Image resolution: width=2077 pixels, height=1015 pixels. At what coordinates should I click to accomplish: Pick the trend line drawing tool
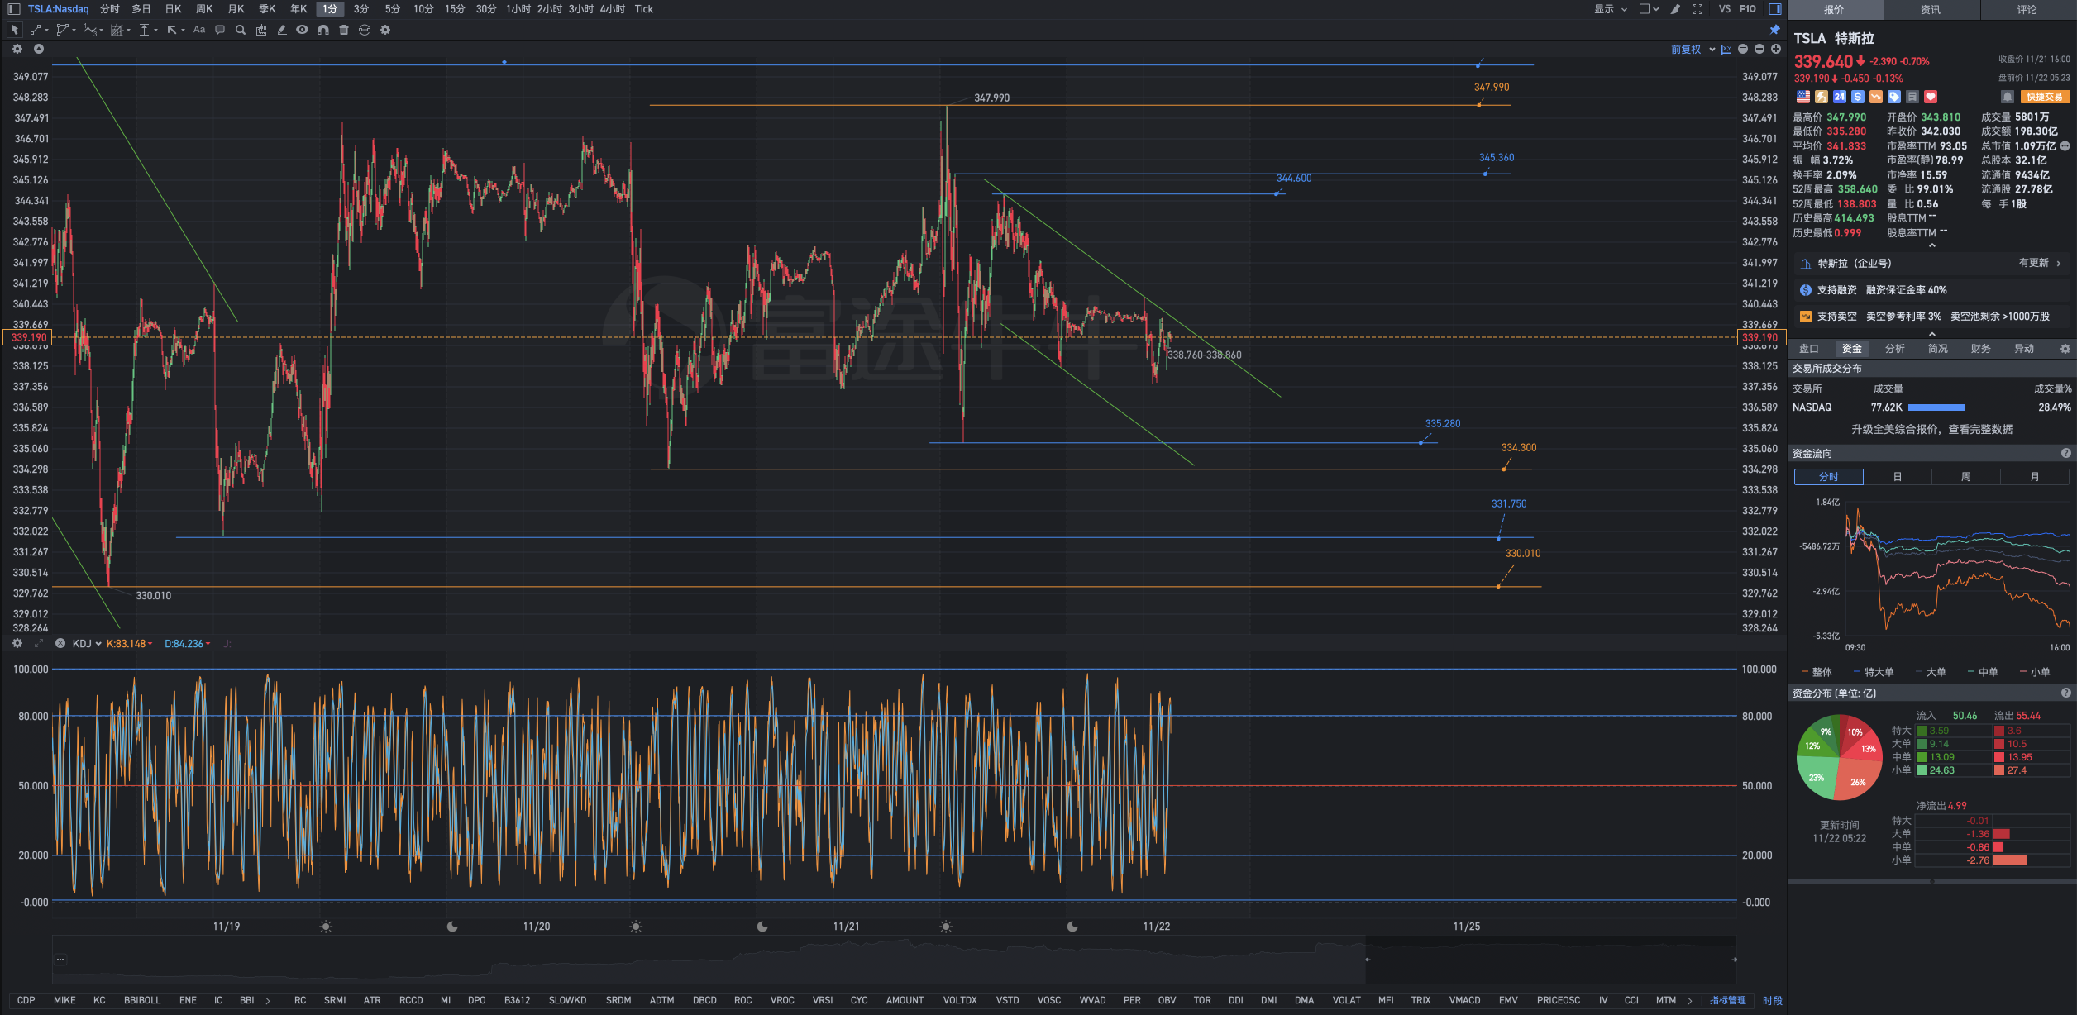[37, 30]
